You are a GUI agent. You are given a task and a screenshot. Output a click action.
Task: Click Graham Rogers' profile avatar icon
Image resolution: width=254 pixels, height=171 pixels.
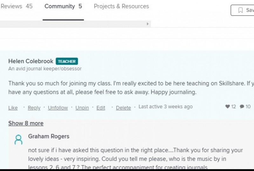click(18, 140)
